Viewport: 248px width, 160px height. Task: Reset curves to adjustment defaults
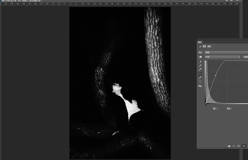pyautogui.click(x=238, y=146)
